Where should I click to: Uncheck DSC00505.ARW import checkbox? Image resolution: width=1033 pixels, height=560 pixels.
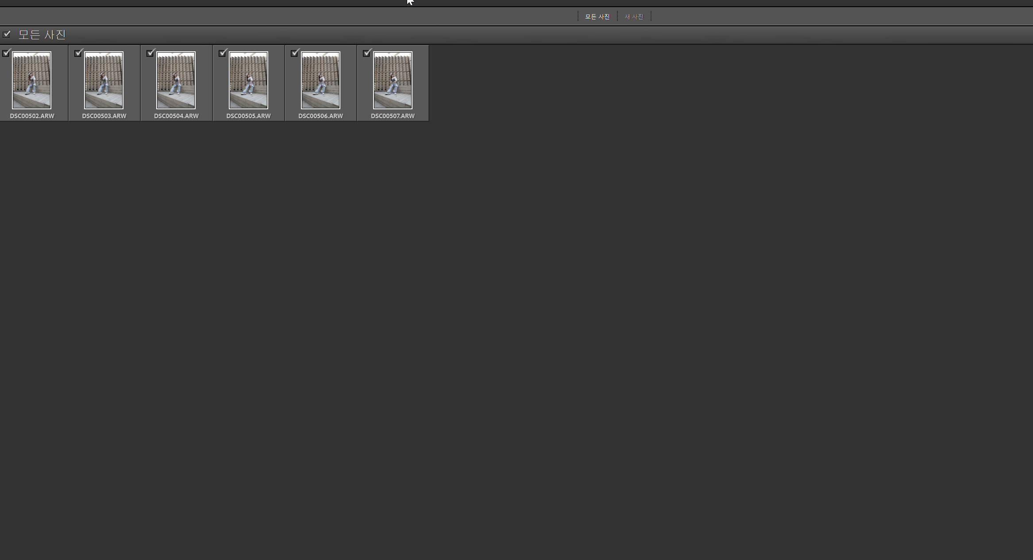pyautogui.click(x=222, y=54)
